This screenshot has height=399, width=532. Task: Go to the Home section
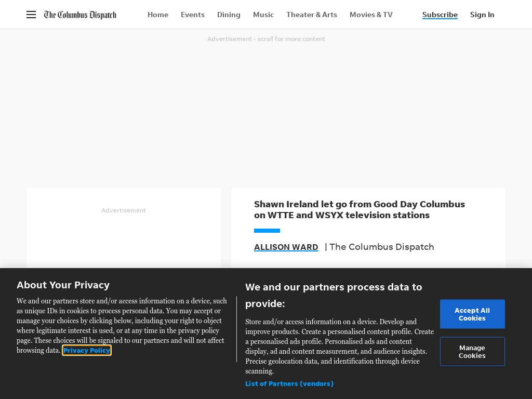click(158, 15)
